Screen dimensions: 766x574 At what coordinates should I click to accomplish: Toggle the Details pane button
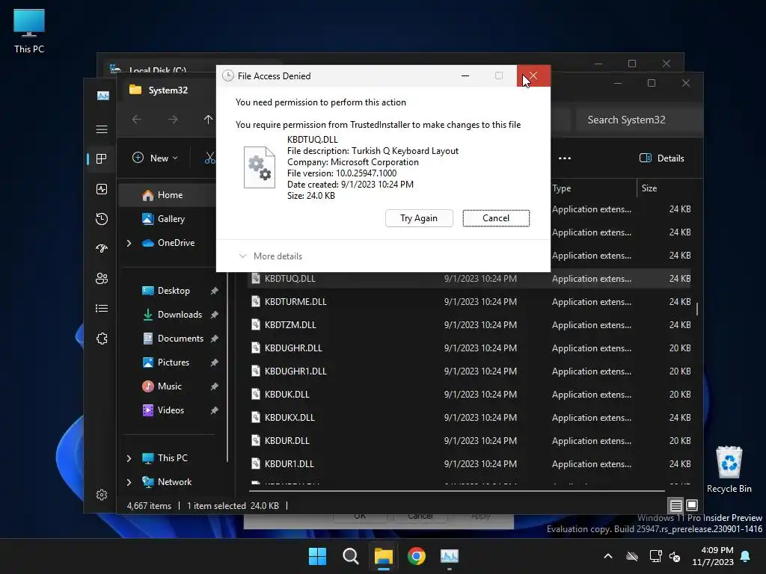tap(662, 158)
